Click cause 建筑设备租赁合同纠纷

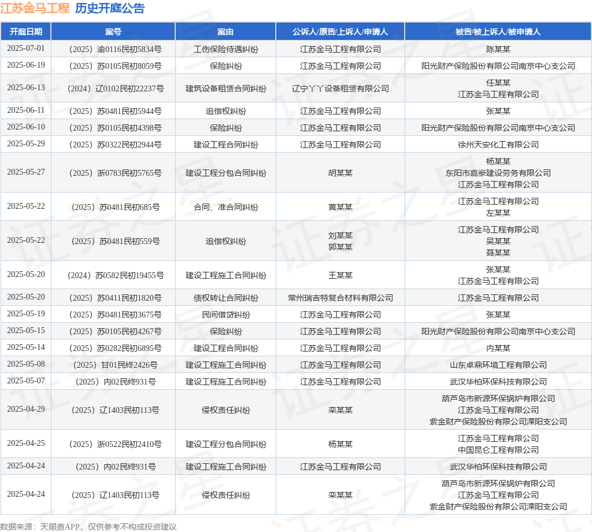pos(226,88)
